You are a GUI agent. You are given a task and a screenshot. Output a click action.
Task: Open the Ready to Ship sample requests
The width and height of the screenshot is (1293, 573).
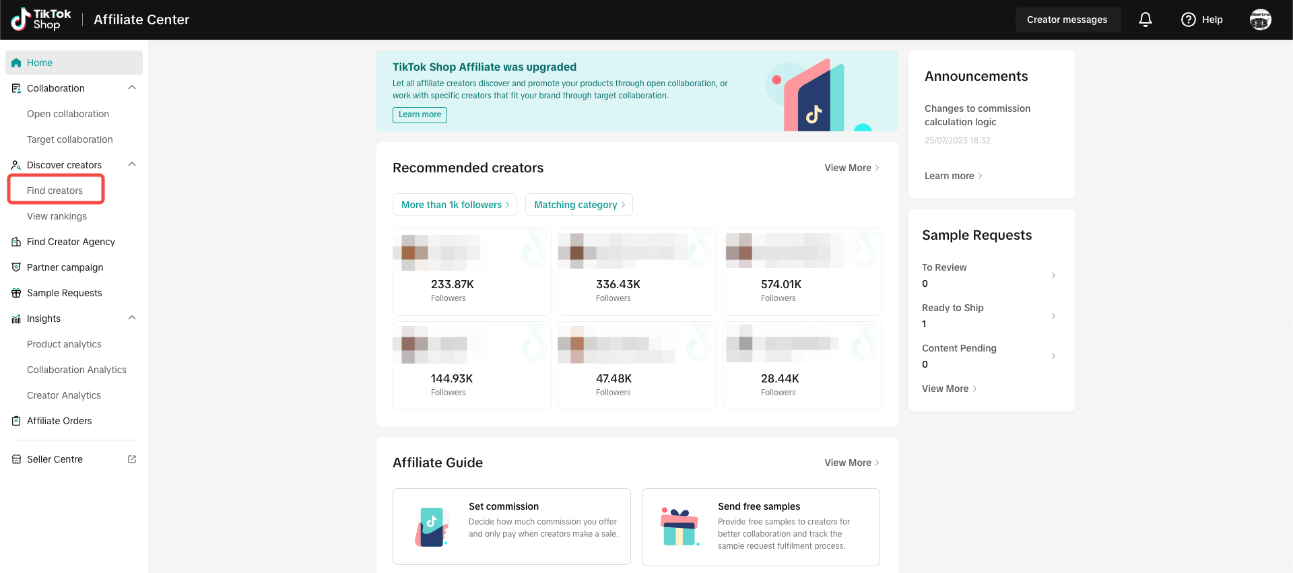989,316
